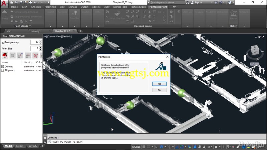Open the Home ribbon tab
This screenshot has height=150, width=267.
[14, 7]
